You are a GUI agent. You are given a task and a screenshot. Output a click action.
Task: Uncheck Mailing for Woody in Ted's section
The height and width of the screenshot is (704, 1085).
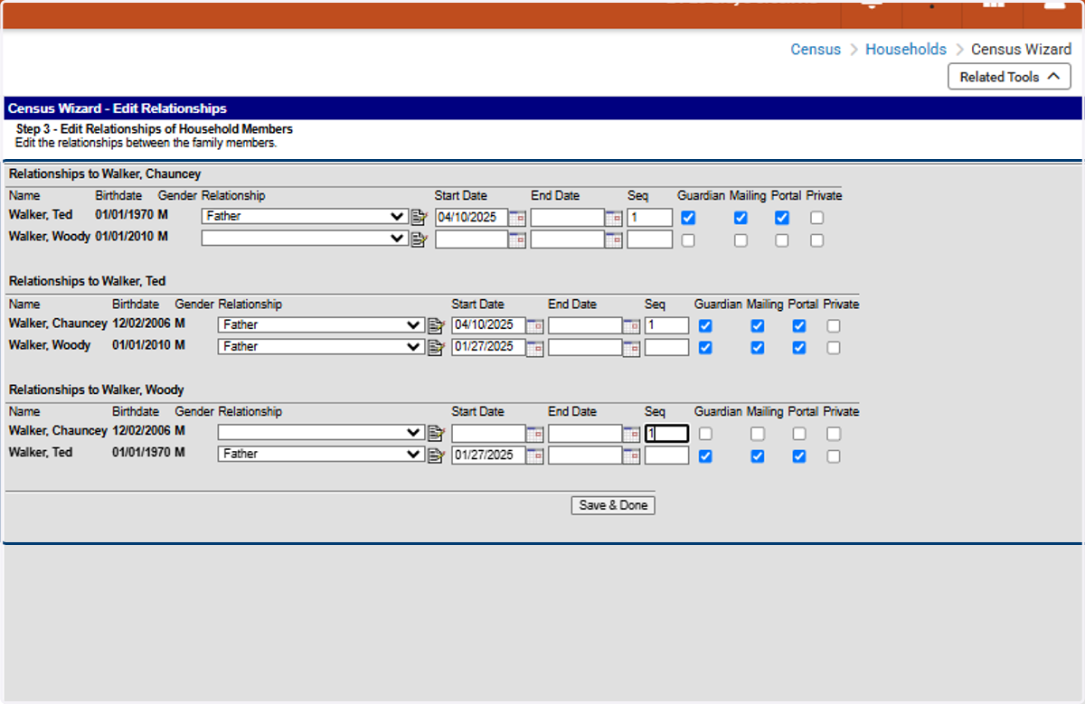point(758,347)
